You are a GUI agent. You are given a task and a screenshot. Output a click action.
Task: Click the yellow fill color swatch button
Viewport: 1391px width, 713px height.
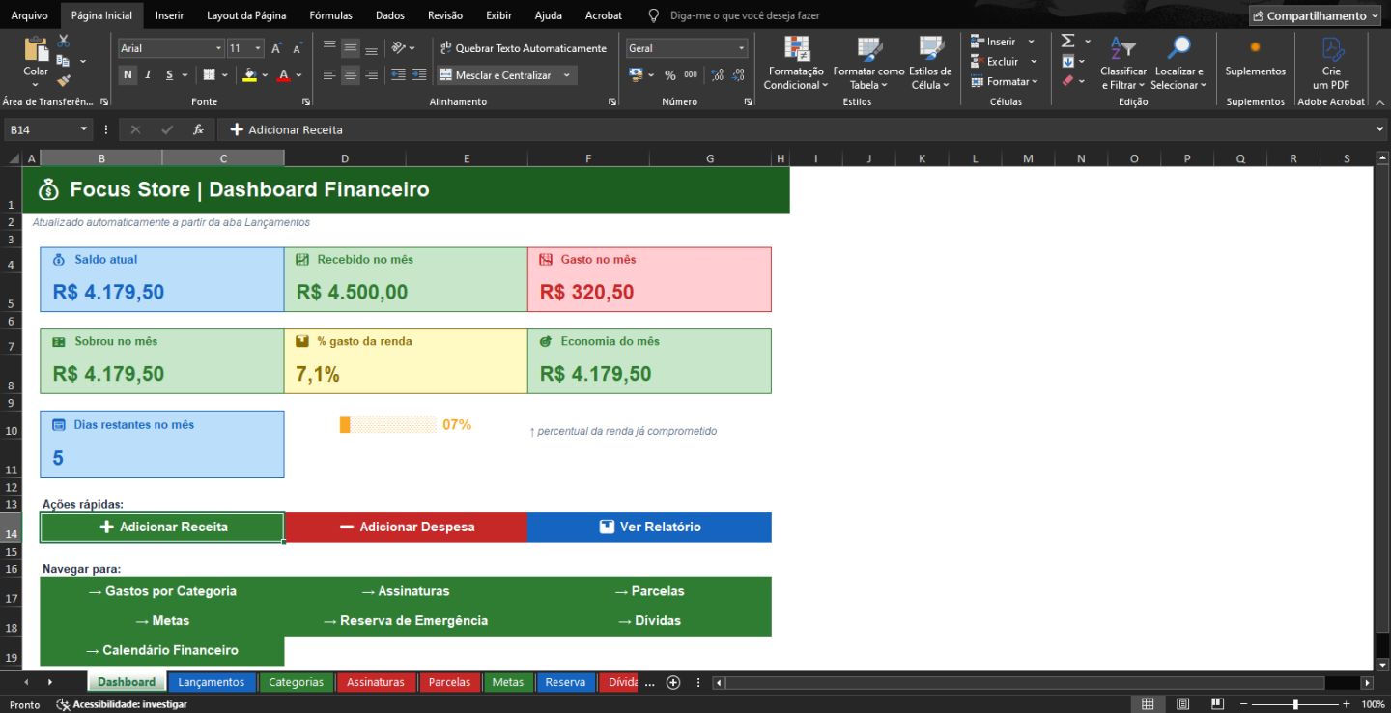[250, 74]
